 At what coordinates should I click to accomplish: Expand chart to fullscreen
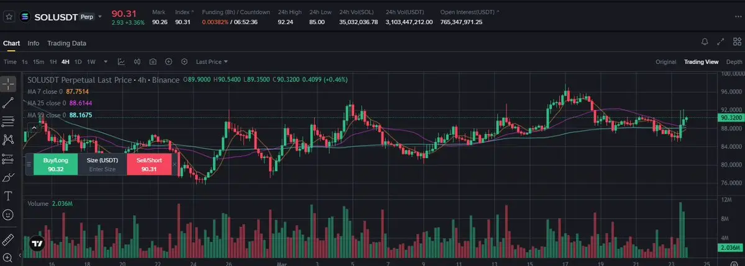(721, 42)
